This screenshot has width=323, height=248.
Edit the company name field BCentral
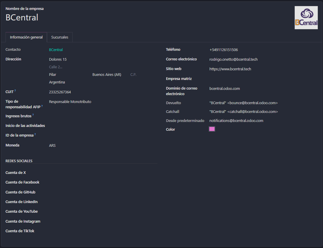point(22,18)
